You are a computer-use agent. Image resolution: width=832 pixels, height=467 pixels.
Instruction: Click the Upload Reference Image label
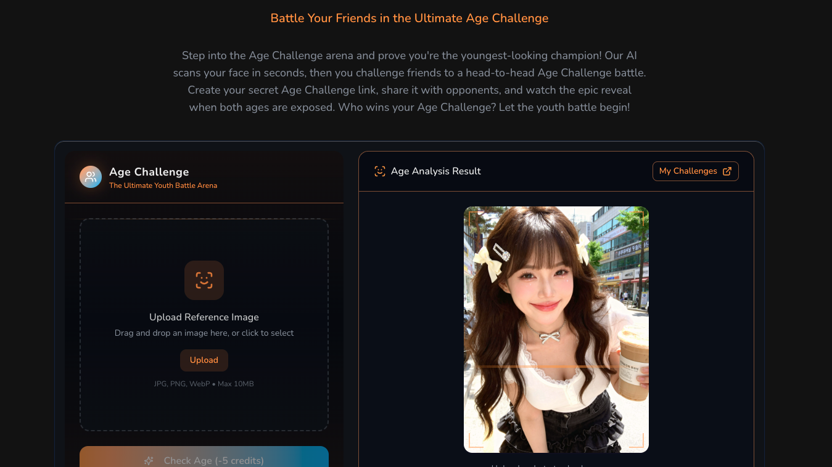click(204, 317)
